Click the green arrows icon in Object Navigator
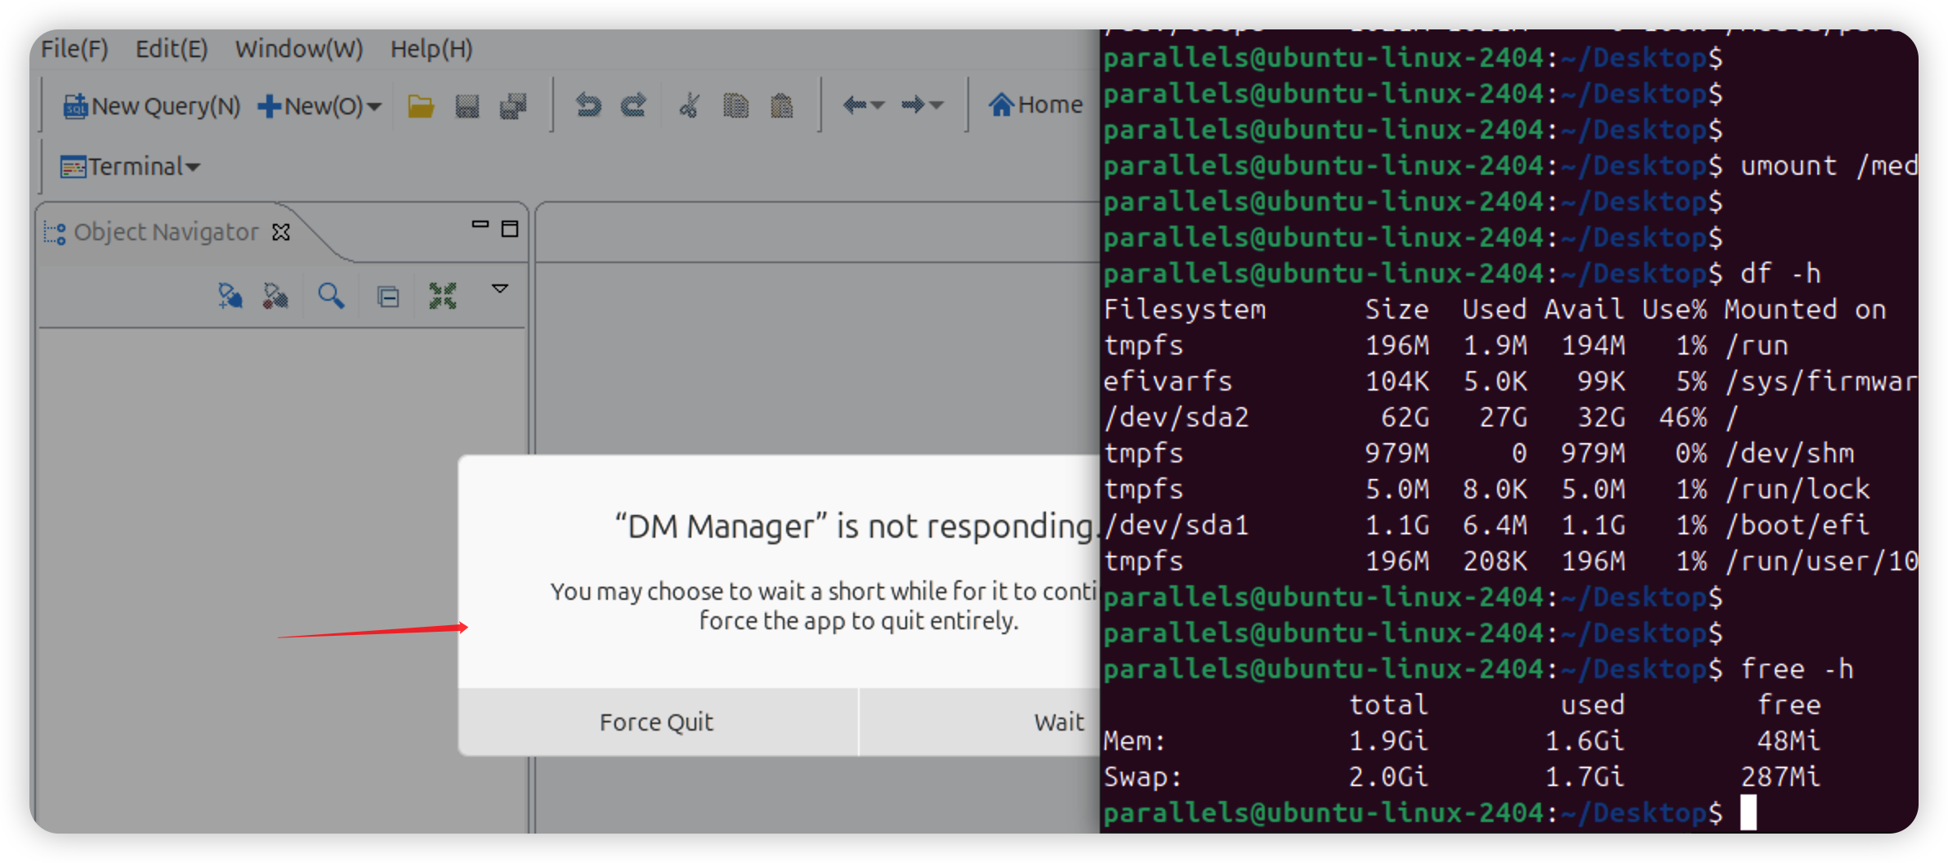Viewport: 1948px width, 863px height. click(443, 296)
